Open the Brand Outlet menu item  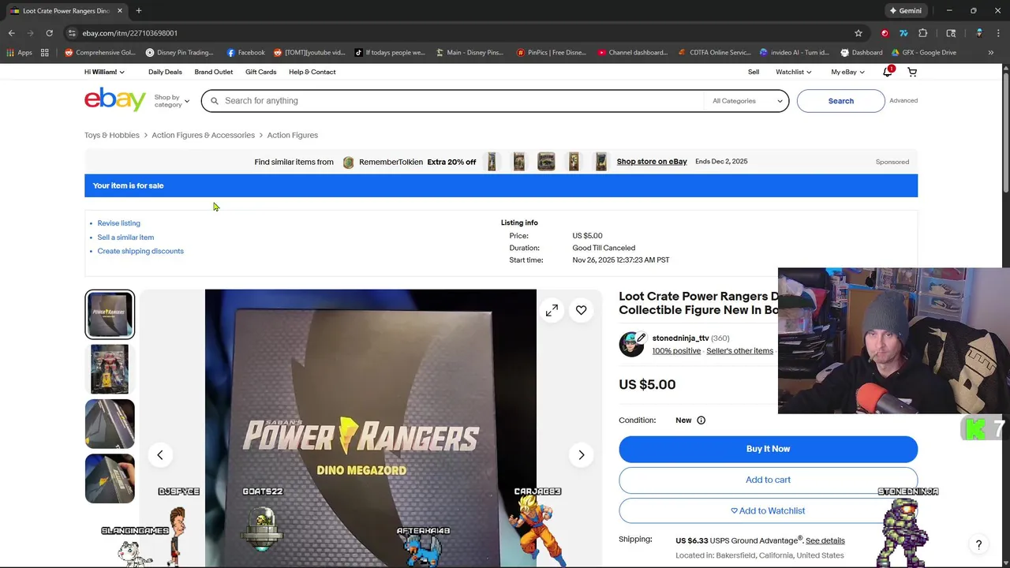coord(214,72)
